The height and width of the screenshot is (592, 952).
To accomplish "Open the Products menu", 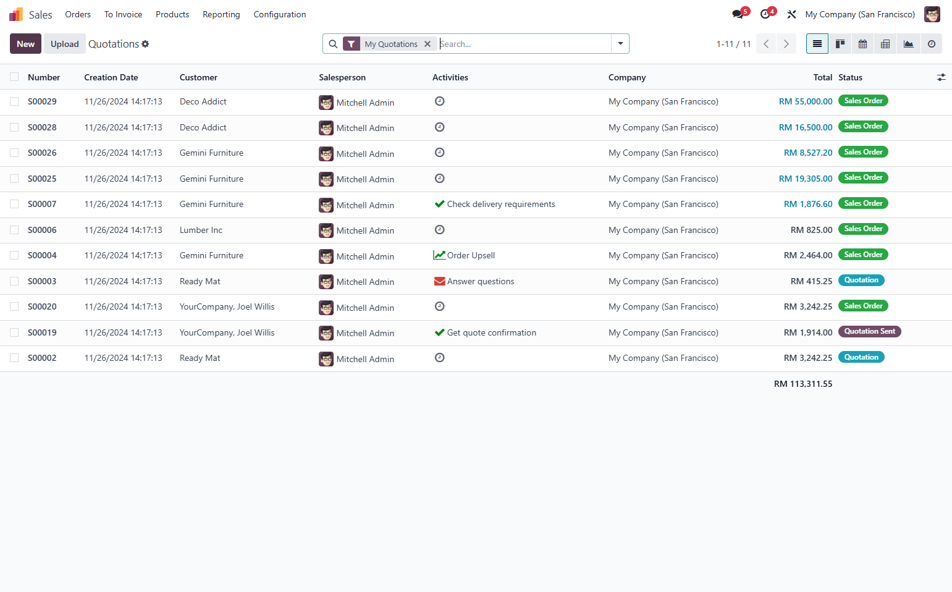I will [x=172, y=14].
